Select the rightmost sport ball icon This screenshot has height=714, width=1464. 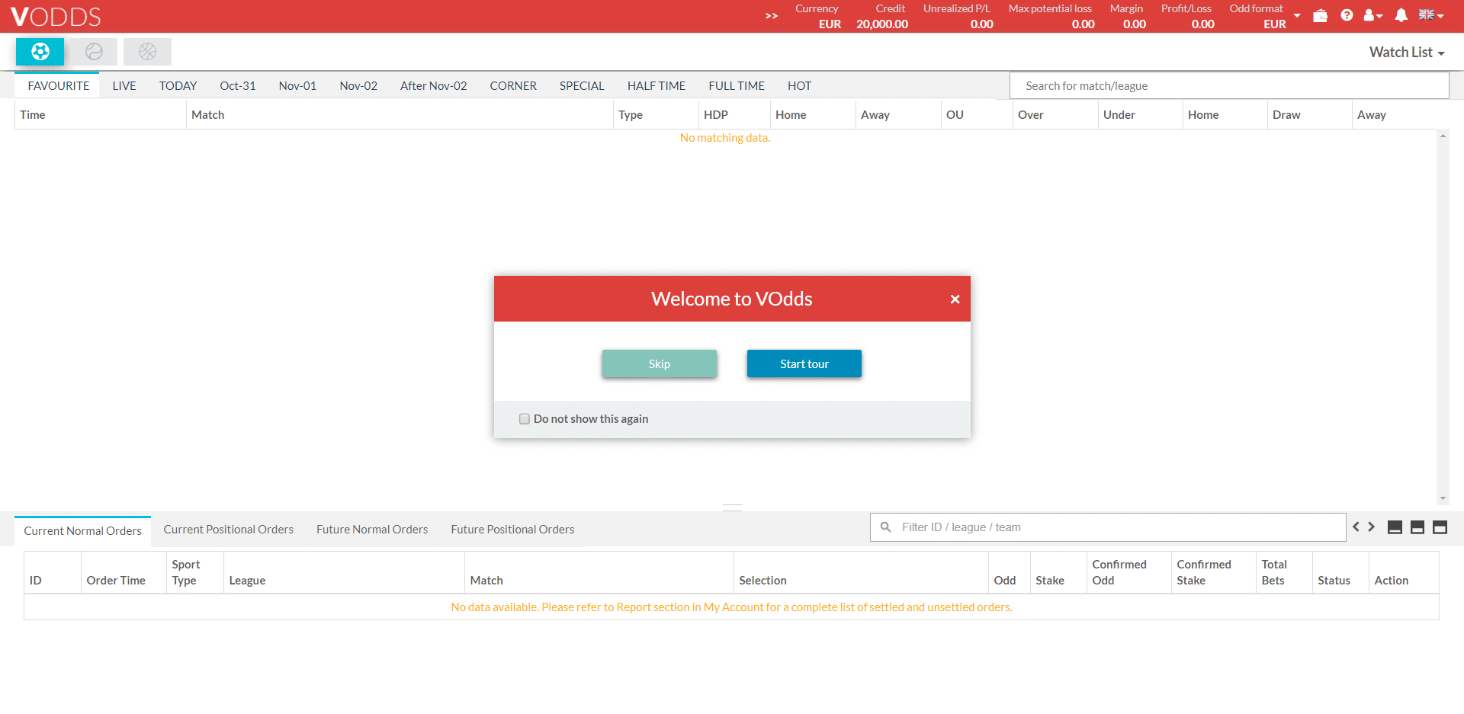pyautogui.click(x=147, y=52)
